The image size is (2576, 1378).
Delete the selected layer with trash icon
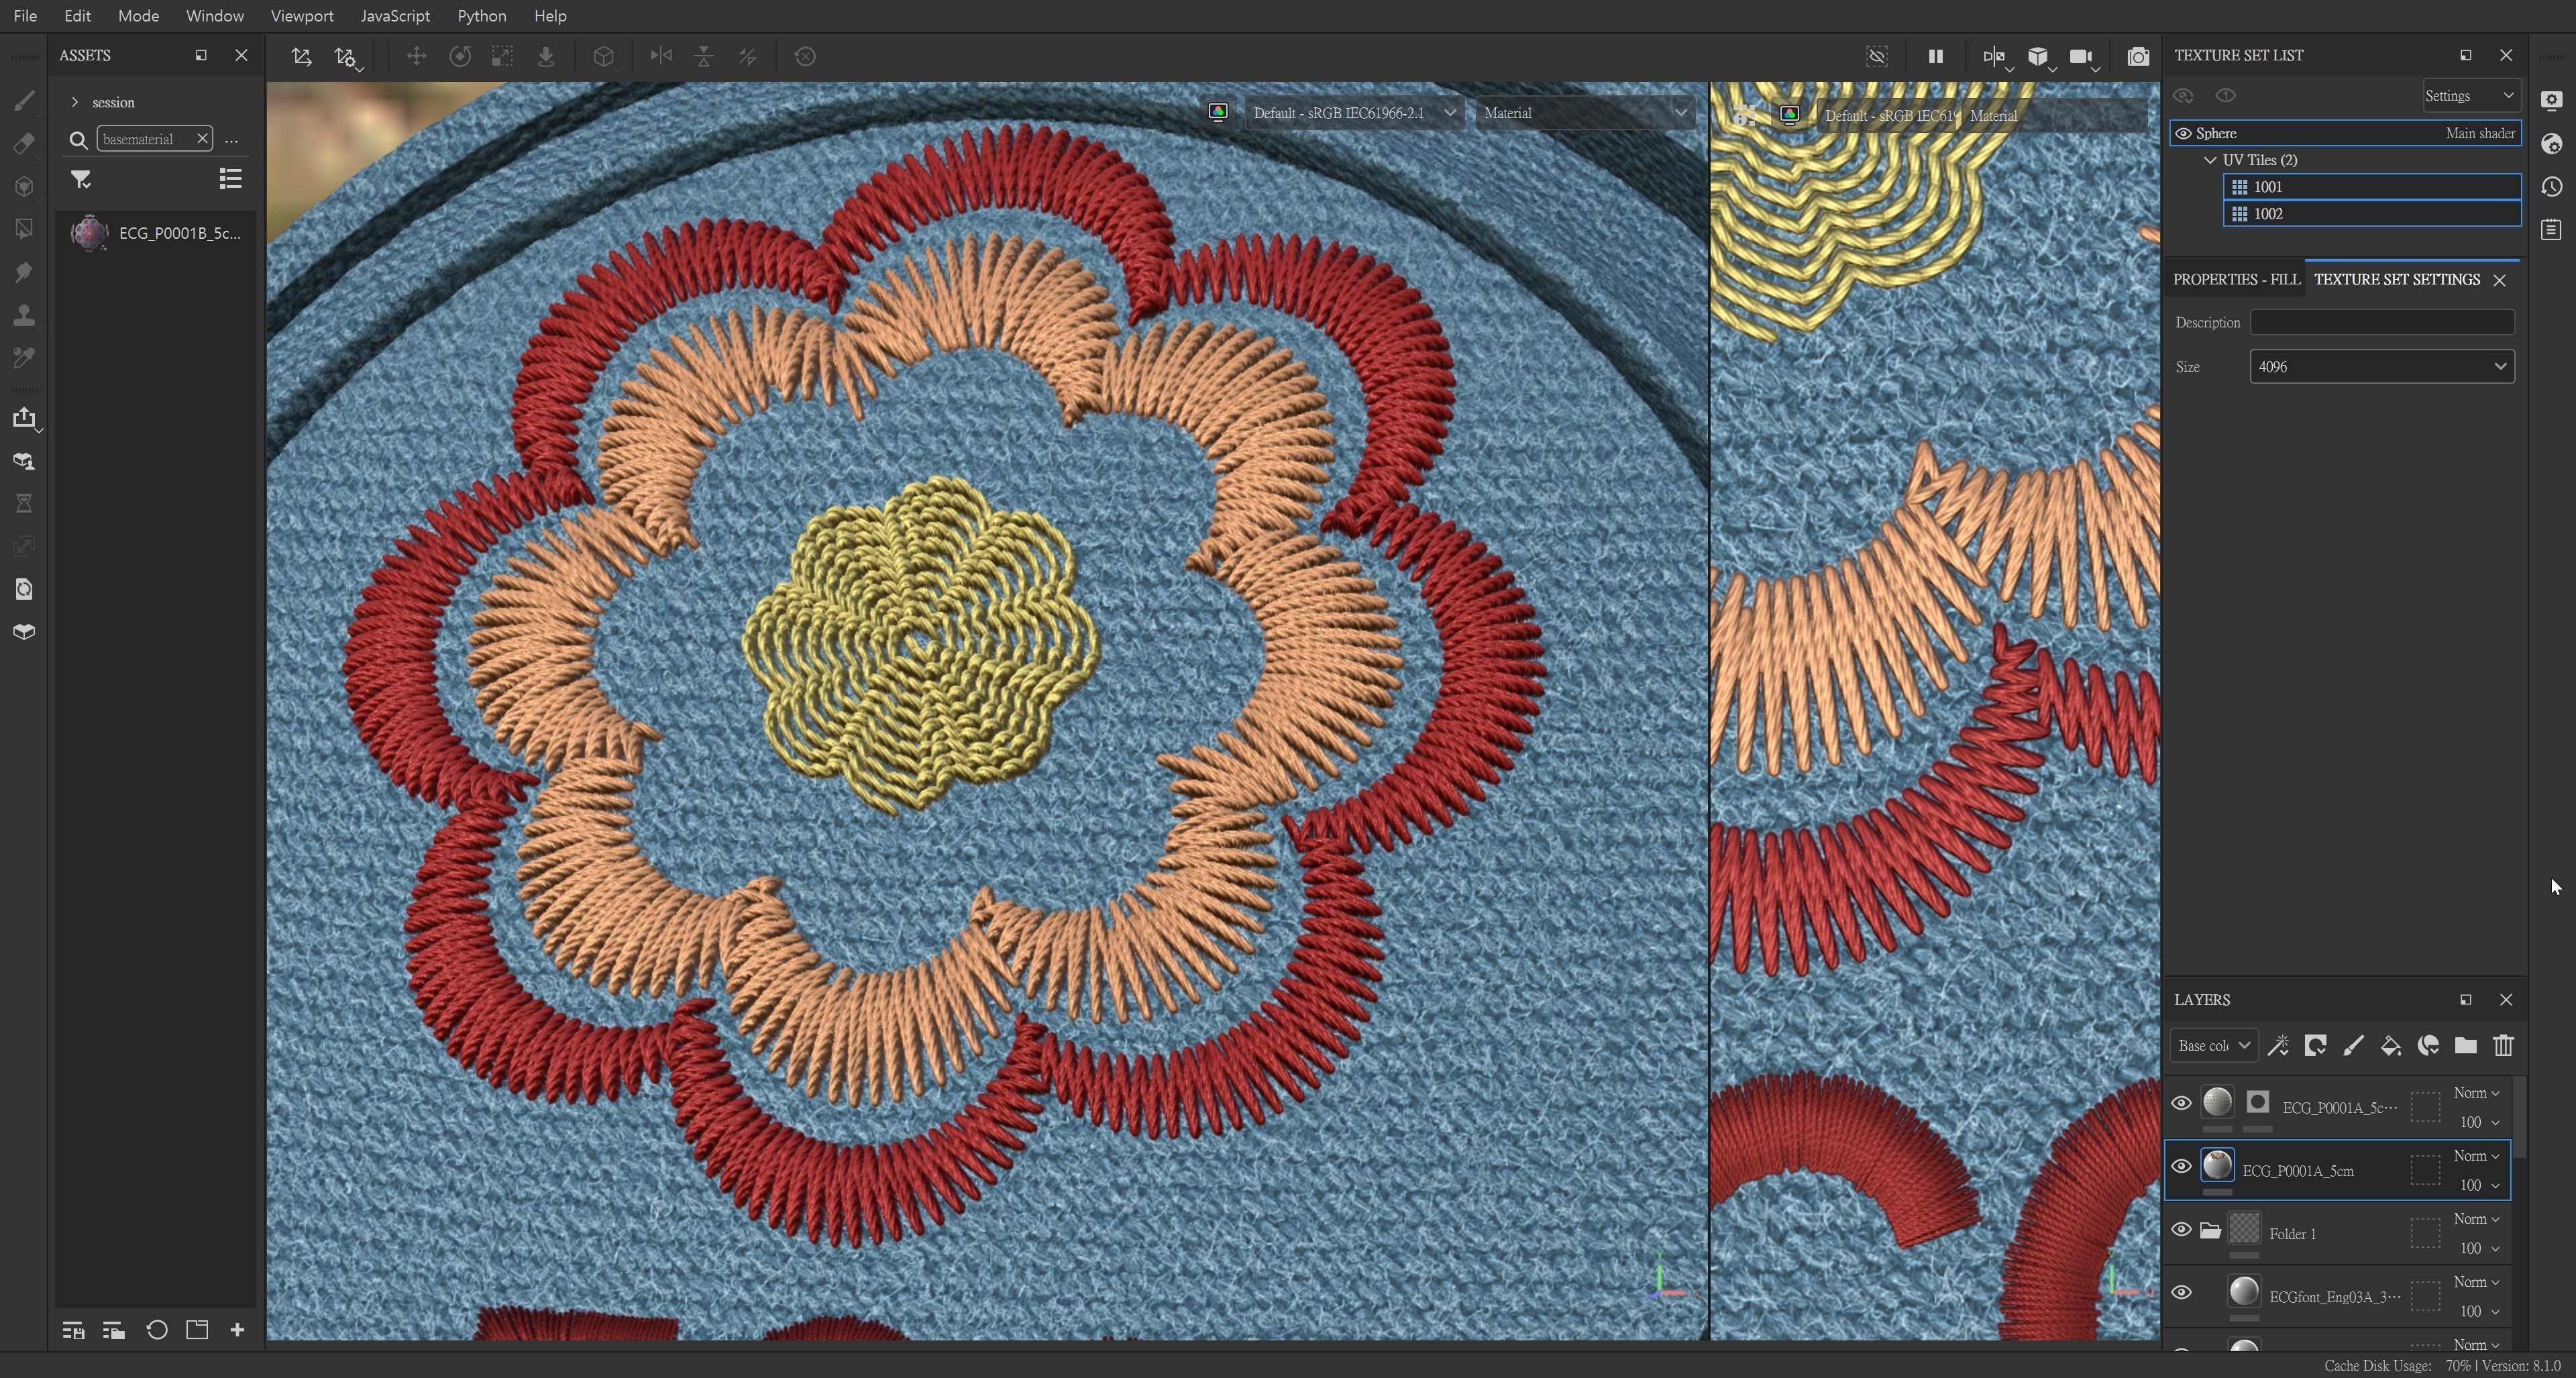2503,1045
